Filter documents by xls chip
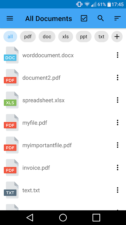The width and height of the screenshot is (126, 225). (66, 37)
